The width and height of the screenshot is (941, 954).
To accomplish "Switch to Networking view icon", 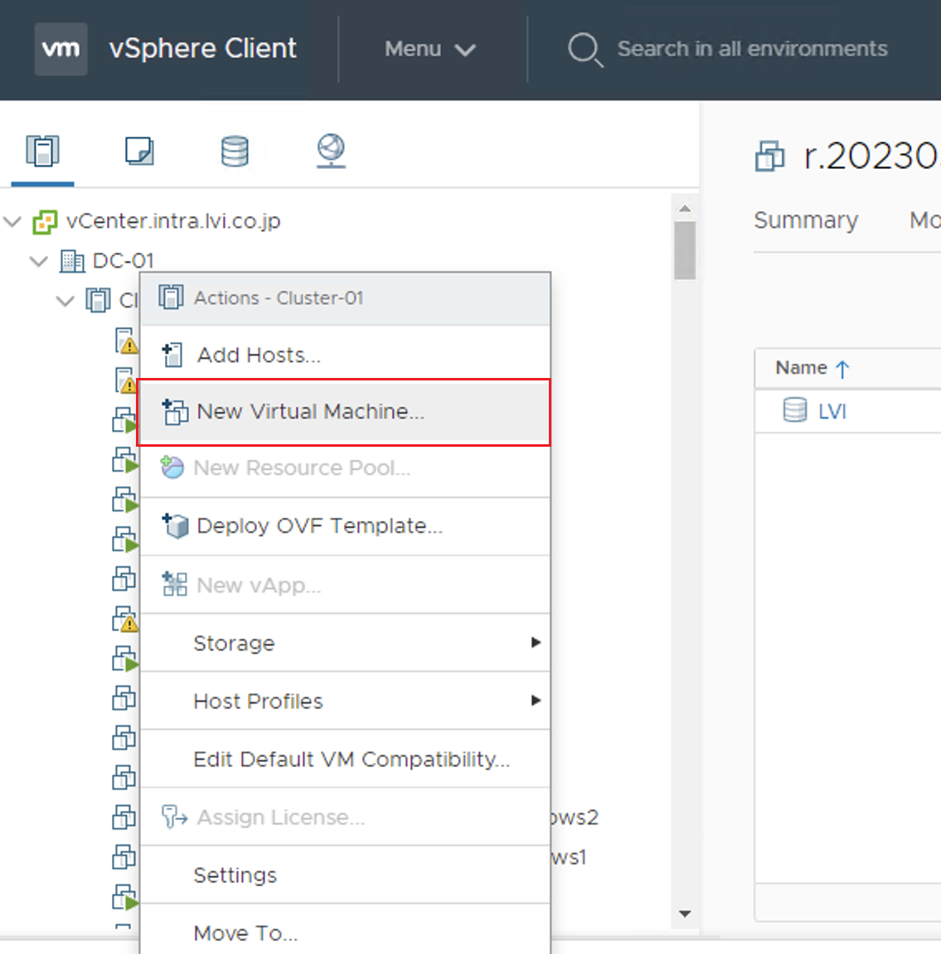I will [x=331, y=150].
